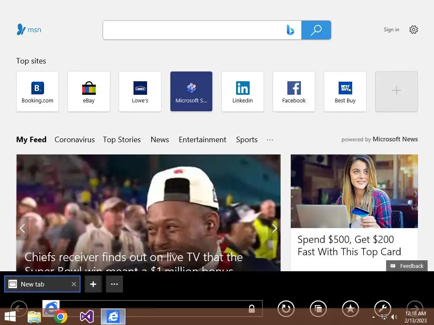Image resolution: width=434 pixels, height=325 pixels.
Task: Go to previous story in carousel
Action: (x=22, y=228)
